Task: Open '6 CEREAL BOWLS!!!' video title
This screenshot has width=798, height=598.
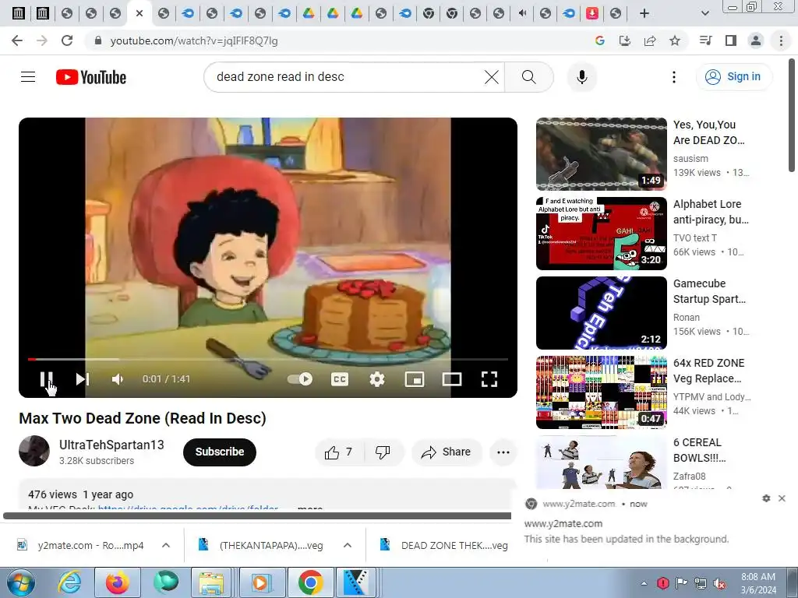Action: point(699,450)
